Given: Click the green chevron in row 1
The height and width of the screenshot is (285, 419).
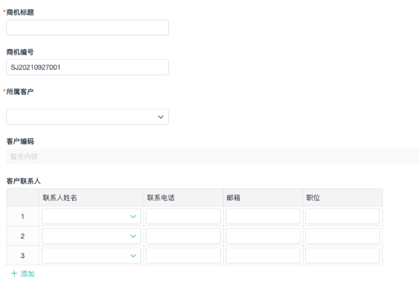Looking at the screenshot, I should tap(133, 216).
